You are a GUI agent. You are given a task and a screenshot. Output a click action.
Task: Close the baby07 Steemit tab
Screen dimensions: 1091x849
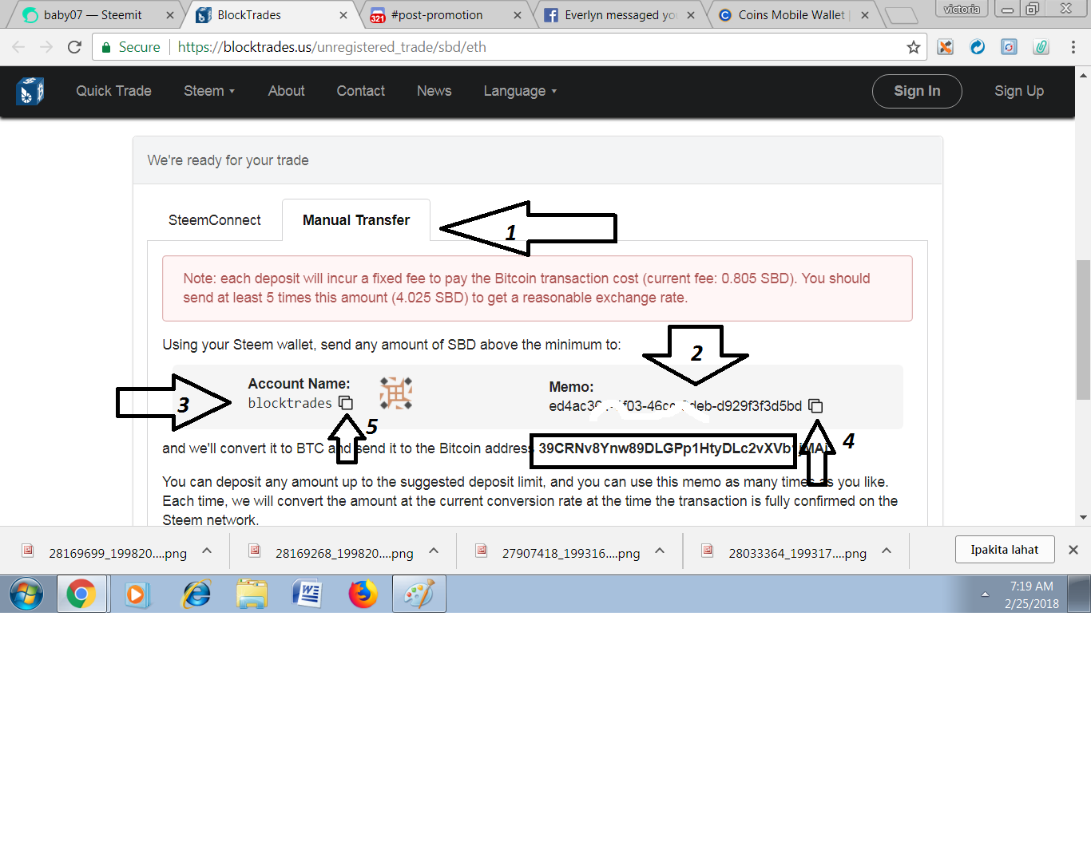[170, 15]
